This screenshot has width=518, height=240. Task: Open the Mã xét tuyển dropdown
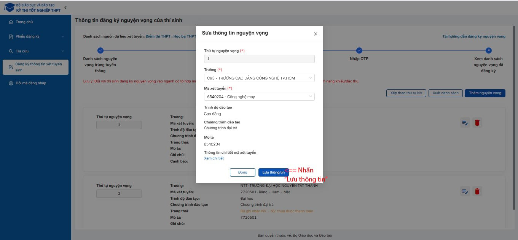pyautogui.click(x=259, y=97)
